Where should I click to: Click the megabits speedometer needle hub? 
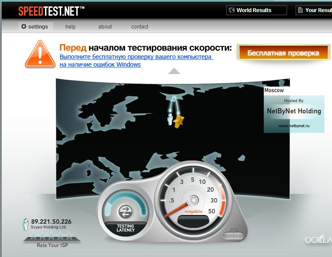tap(193, 200)
